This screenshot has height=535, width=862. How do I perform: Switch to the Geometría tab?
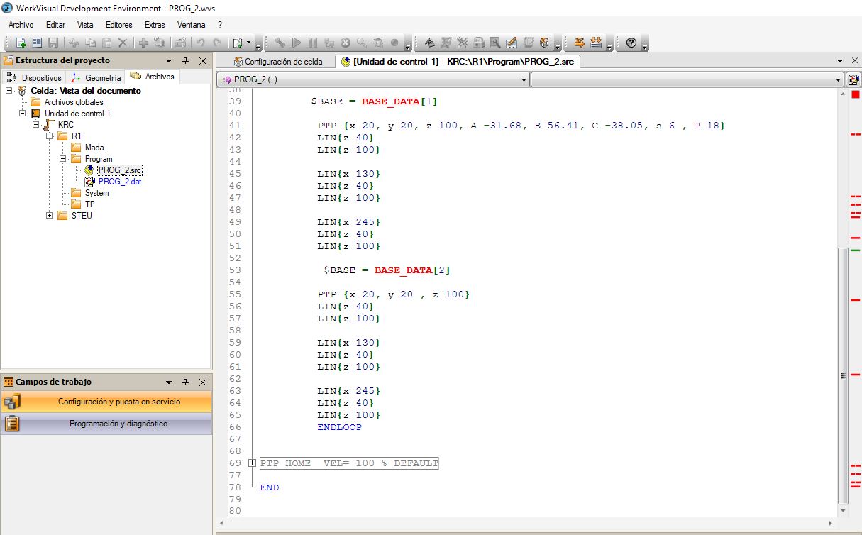[x=97, y=77]
